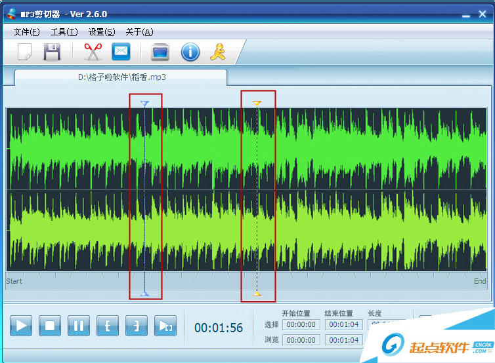The image size is (495, 363).
Task: Click the Start label on the timeline
Action: coord(14,281)
